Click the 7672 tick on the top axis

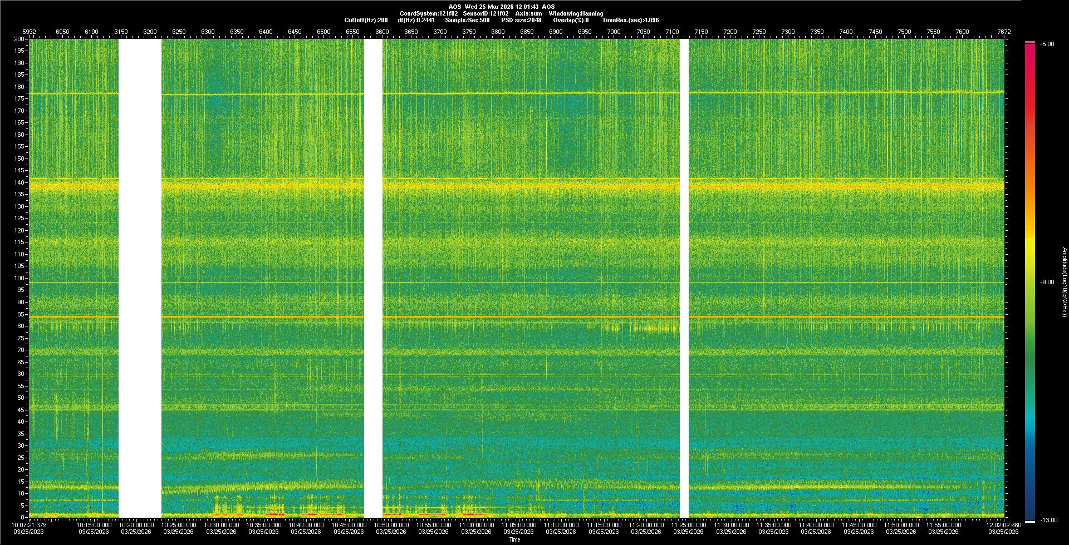click(x=1003, y=32)
